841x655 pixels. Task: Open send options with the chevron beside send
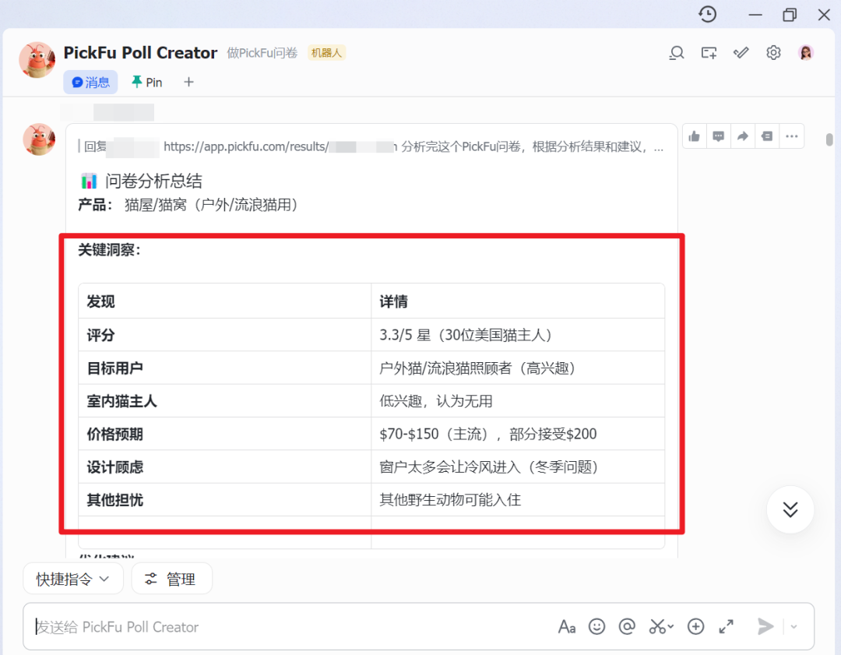(x=793, y=626)
